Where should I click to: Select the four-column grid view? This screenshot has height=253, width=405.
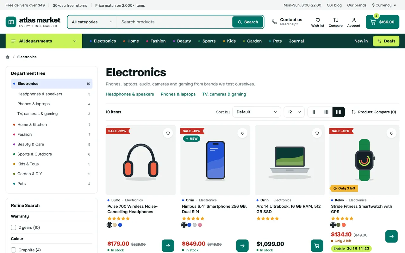(339, 112)
